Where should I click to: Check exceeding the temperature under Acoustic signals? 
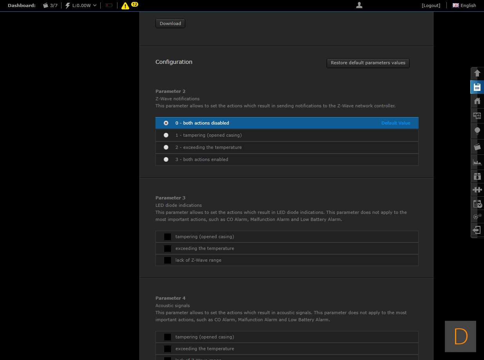[x=168, y=349]
